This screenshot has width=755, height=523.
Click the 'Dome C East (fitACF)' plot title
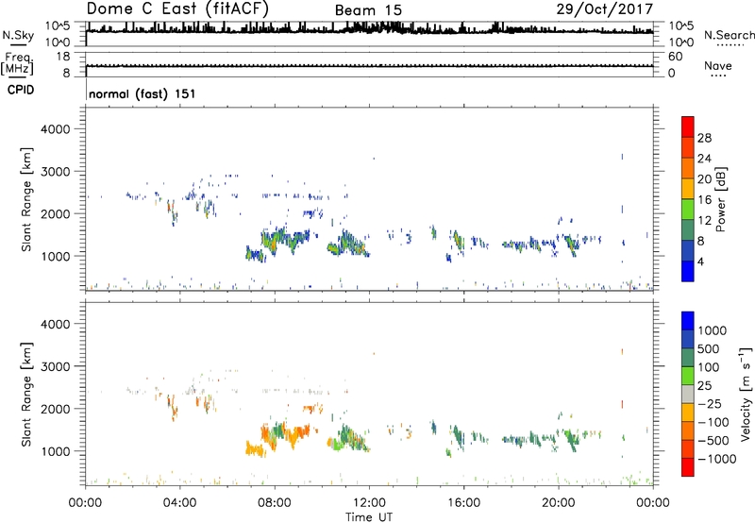point(177,9)
